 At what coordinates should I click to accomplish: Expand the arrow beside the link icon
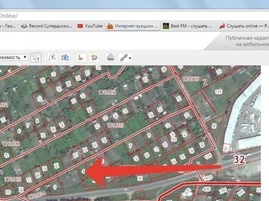pos(130,58)
